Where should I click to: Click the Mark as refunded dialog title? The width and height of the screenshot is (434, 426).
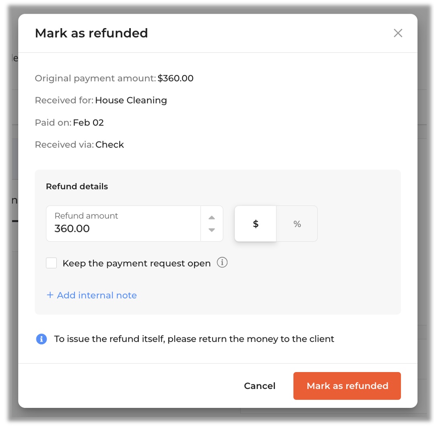point(91,33)
